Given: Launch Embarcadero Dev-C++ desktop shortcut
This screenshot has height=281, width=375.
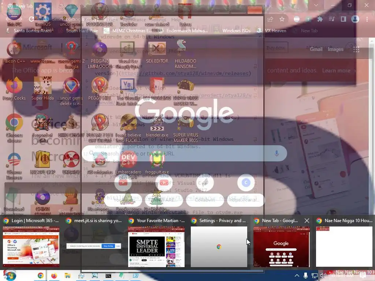Looking at the screenshot, I should pyautogui.click(x=128, y=165).
